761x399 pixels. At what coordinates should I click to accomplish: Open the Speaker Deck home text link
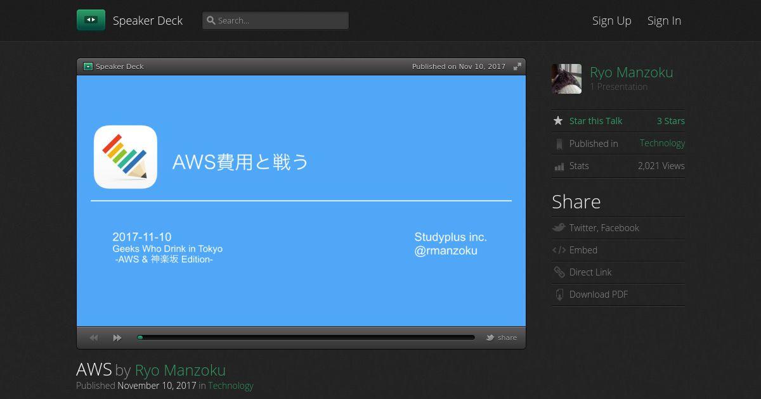pos(148,20)
